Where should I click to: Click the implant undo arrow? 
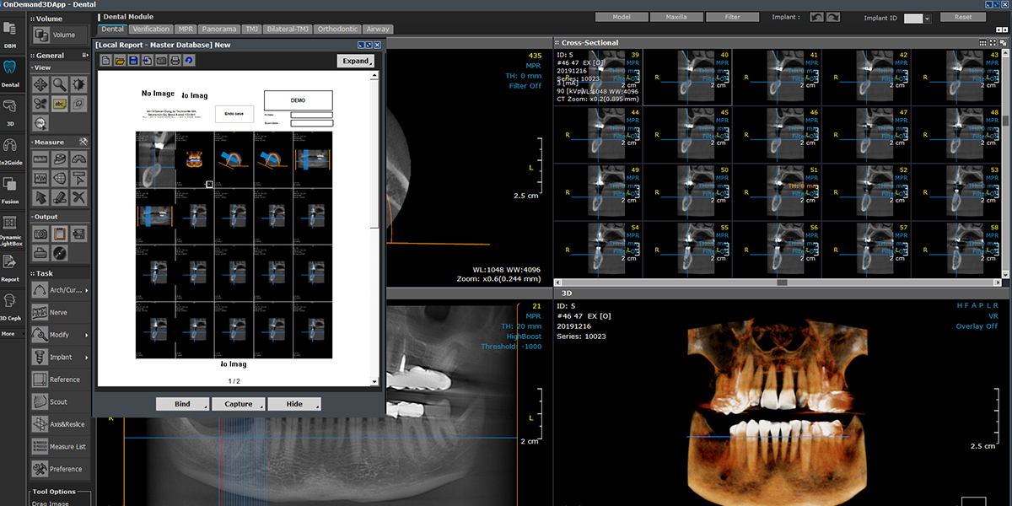(x=816, y=17)
